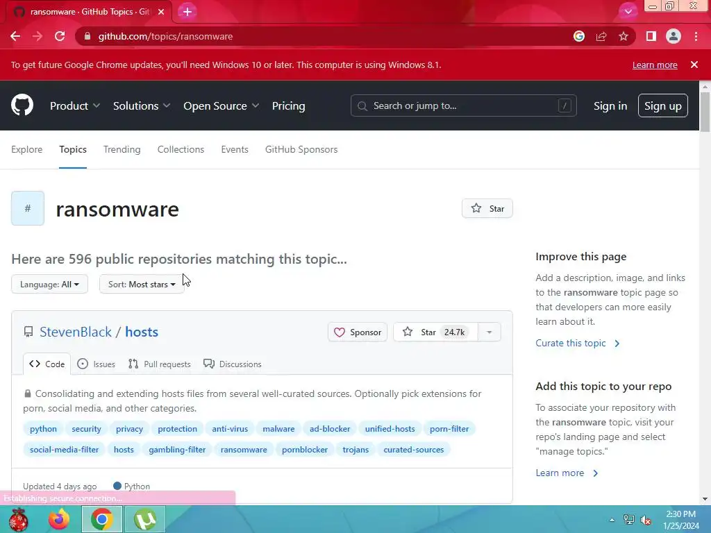Click the python topic tag
Image resolution: width=711 pixels, height=533 pixels.
[x=44, y=429]
